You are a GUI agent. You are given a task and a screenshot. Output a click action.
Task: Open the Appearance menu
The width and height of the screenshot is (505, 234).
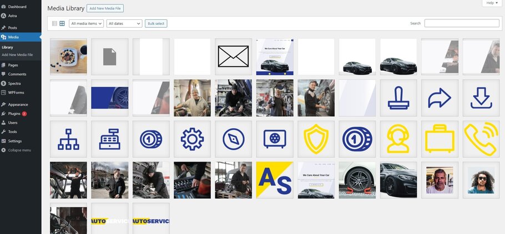coord(18,105)
